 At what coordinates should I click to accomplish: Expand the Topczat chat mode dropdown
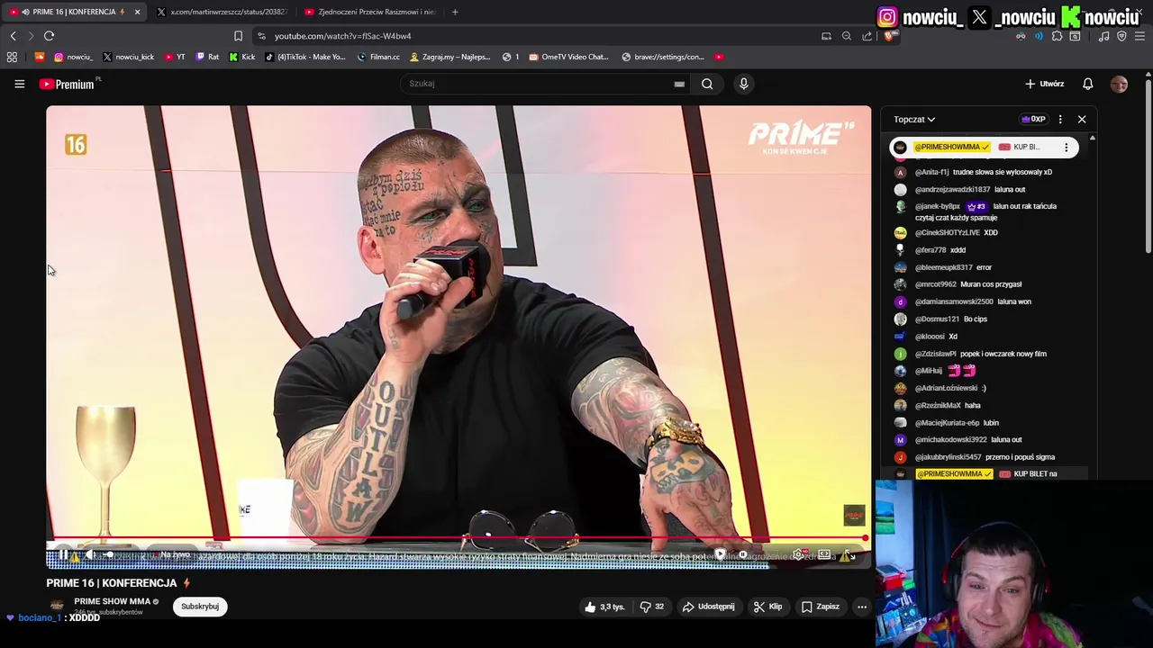914,119
